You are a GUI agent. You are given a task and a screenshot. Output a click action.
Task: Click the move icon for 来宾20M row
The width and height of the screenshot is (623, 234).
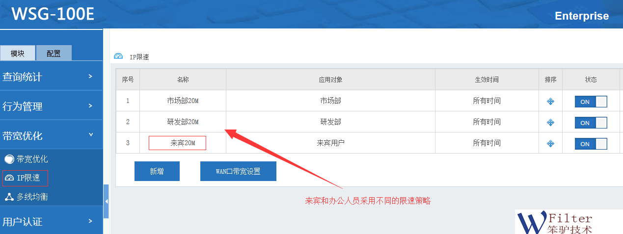coord(550,144)
